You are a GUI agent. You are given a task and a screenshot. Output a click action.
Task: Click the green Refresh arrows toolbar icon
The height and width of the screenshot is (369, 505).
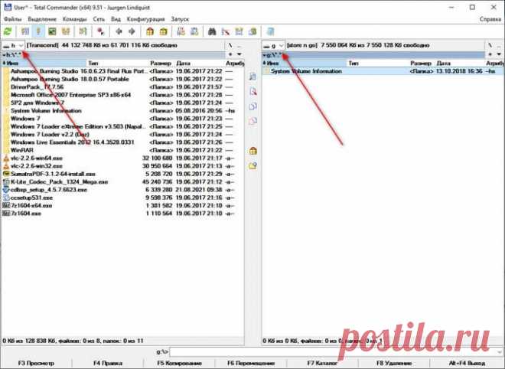point(8,31)
